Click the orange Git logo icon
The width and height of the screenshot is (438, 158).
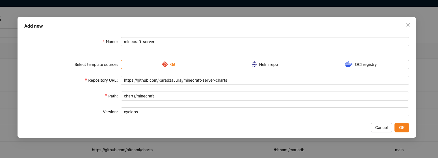click(165, 64)
